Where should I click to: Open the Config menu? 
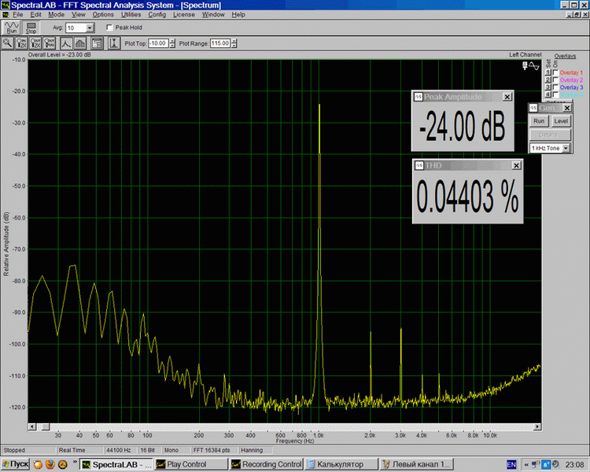coord(157,14)
